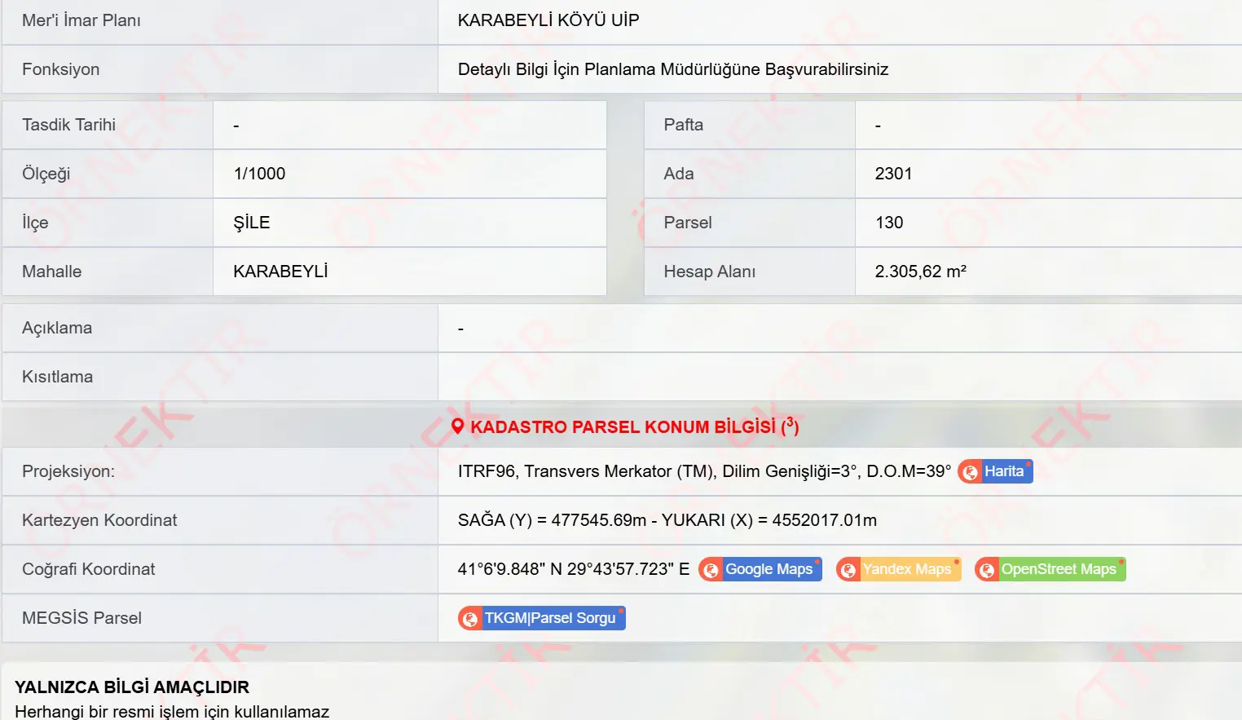Screen dimensions: 1242x720
Task: Click globe icon on TKGM Parsel Sorgu button
Action: (x=470, y=619)
